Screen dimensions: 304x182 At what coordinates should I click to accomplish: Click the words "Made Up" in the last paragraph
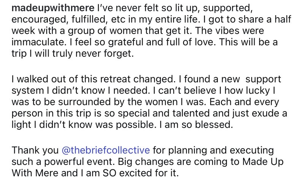pos(263,162)
